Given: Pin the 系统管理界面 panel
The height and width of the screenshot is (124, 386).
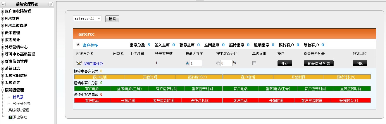Looking at the screenshot, I should (x=51, y=4).
